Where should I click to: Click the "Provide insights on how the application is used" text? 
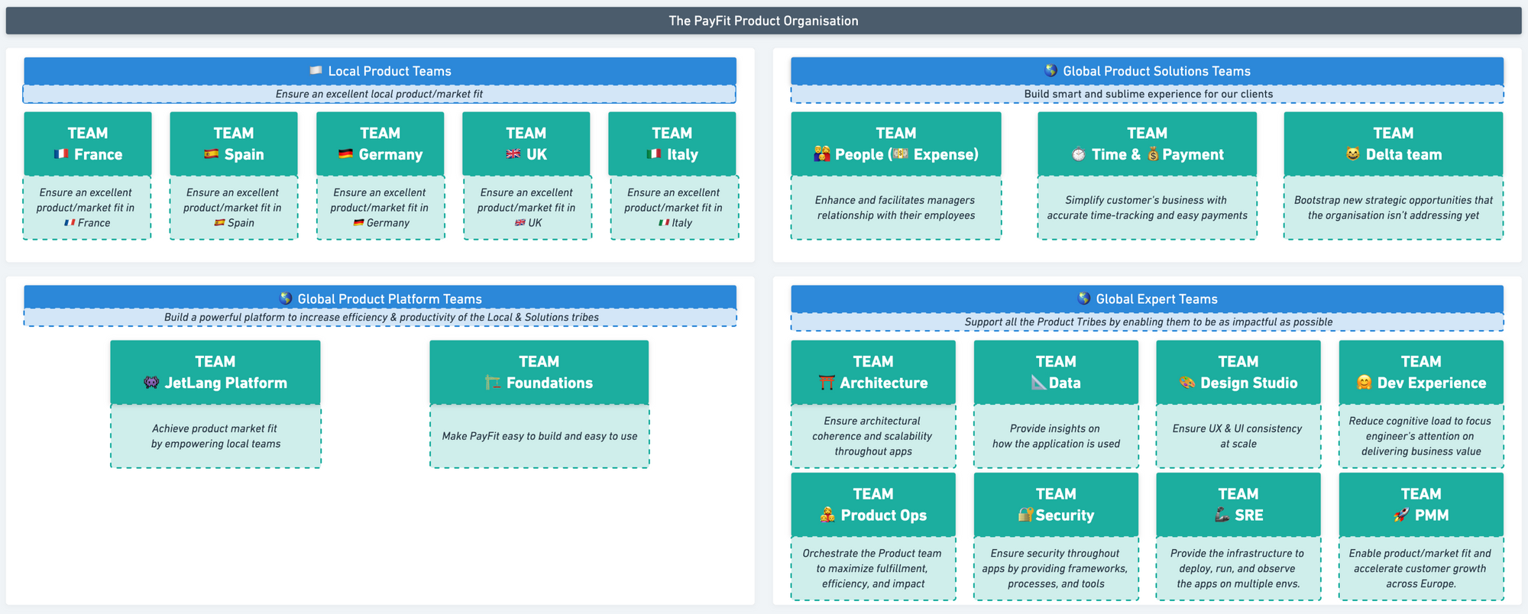[x=1056, y=436]
